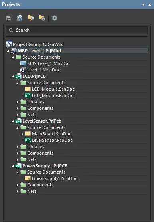Click folder icon of Nets under PowerSupply1.PrjPCB
Screen dimensions: 154x222
[23, 191]
